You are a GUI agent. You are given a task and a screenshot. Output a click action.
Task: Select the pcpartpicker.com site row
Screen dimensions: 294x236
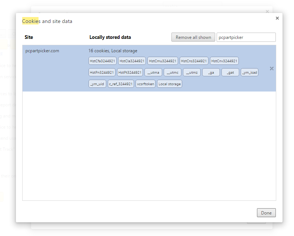(x=149, y=68)
